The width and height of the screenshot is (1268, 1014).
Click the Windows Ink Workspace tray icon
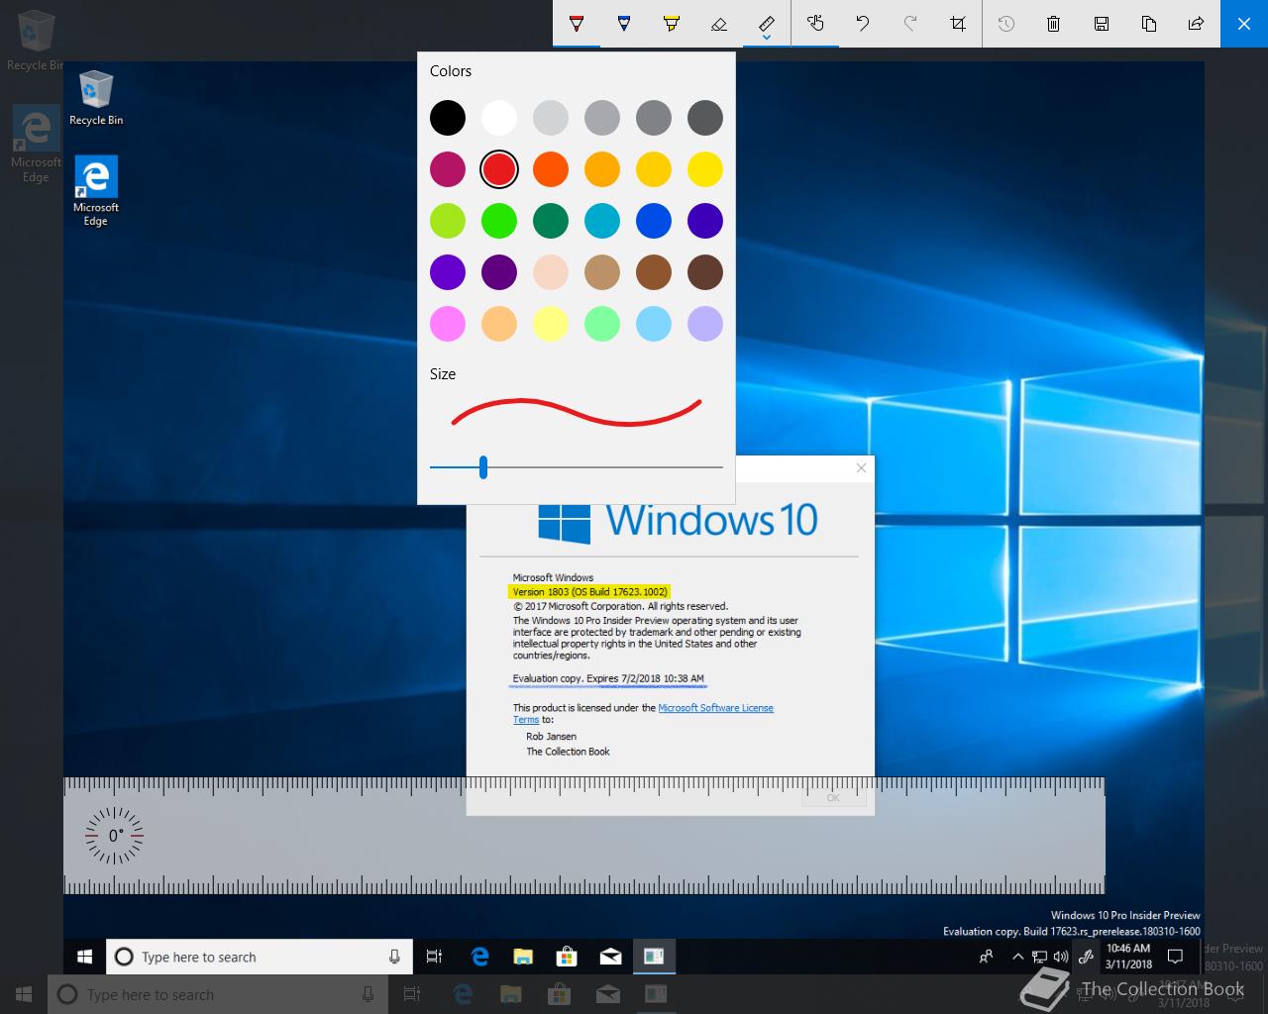point(1086,957)
